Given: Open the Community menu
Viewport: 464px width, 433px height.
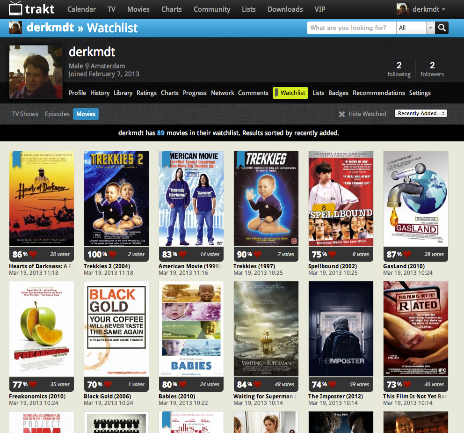Looking at the screenshot, I should [x=212, y=9].
